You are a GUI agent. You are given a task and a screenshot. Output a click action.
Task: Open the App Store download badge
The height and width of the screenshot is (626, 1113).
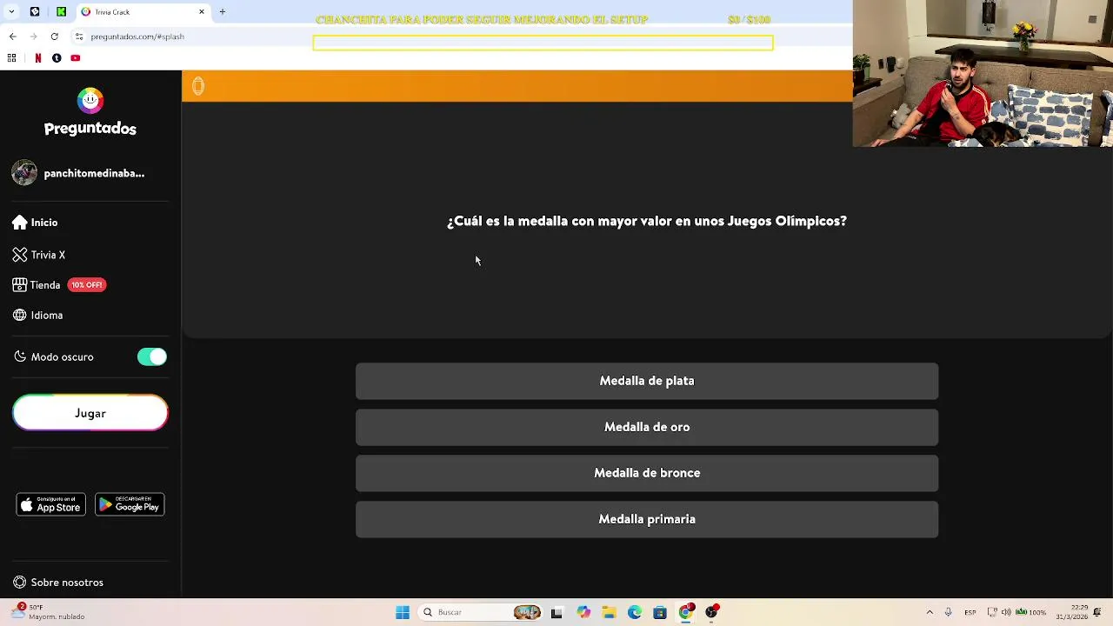point(51,505)
